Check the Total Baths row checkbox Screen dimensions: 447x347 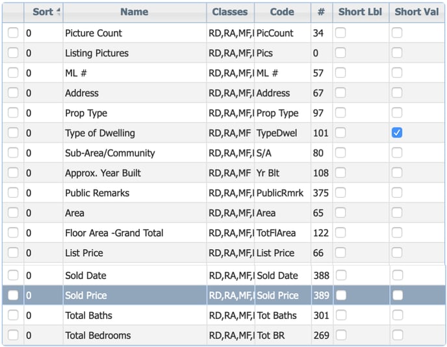click(x=13, y=315)
